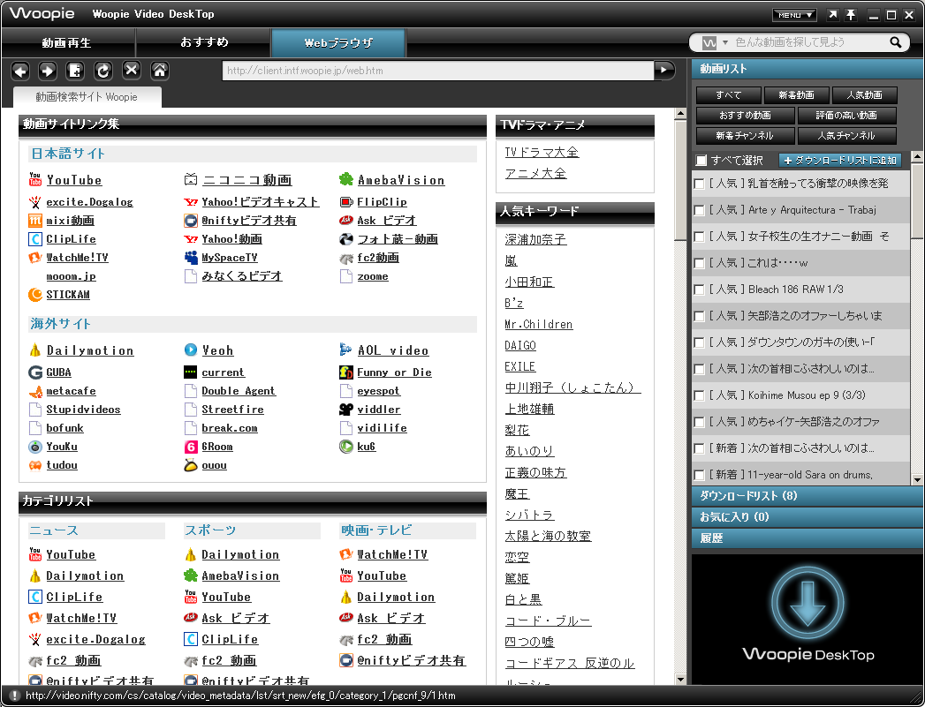Click the web page scrollbar up arrow

coord(680,113)
